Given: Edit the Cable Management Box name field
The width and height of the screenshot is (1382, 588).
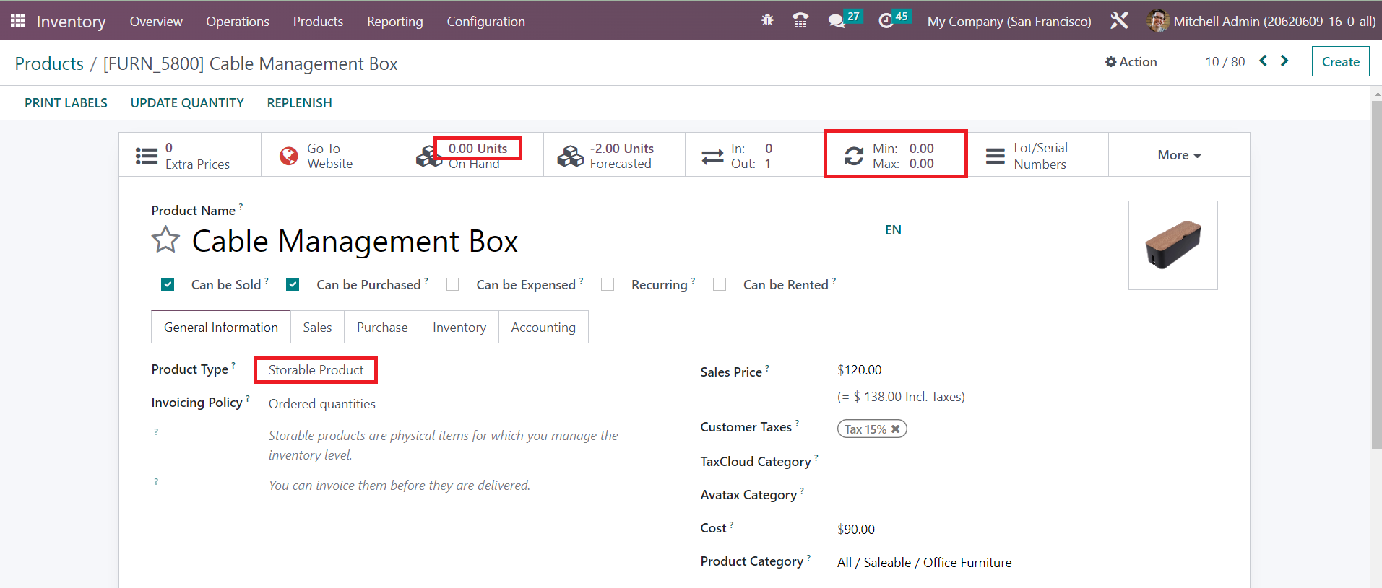Looking at the screenshot, I should click(x=355, y=241).
